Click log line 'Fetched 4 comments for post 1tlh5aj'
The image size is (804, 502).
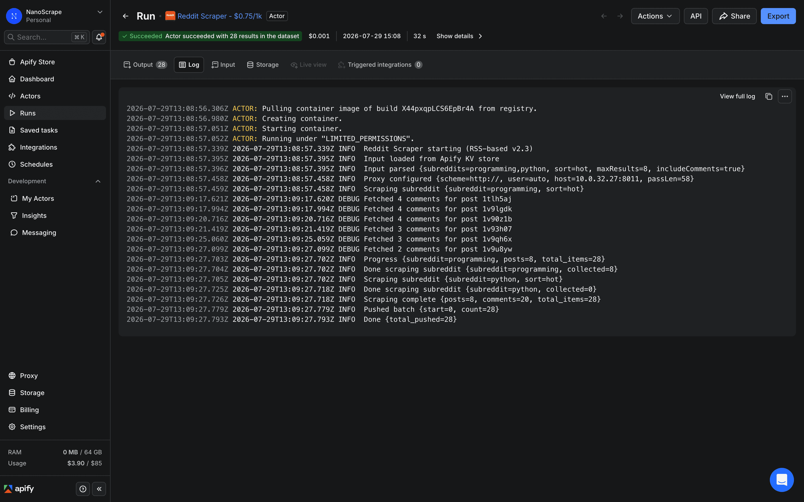click(x=319, y=199)
